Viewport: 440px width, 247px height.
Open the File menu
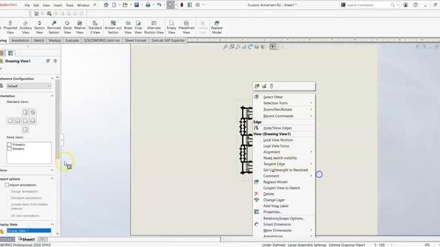click(x=27, y=5)
